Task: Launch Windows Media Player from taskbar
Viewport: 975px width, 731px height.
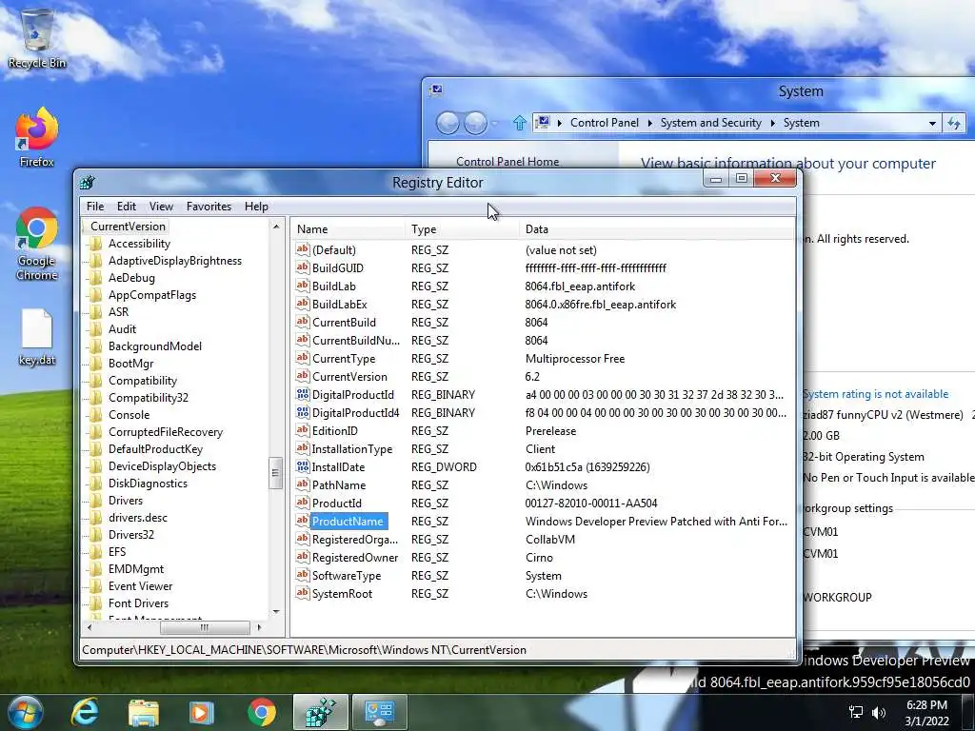Action: [201, 712]
